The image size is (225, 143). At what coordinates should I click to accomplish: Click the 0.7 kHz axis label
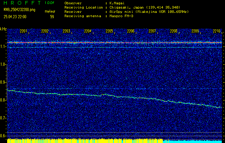click(3, 118)
